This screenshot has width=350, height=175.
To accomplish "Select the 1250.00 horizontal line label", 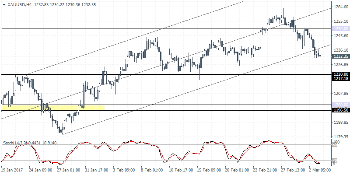I will pos(340,29).
